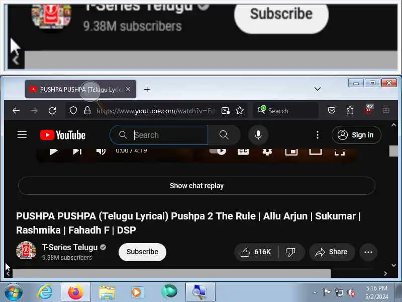This screenshot has height=302, width=402.
Task: Open the network tray icon
Action: [339, 292]
